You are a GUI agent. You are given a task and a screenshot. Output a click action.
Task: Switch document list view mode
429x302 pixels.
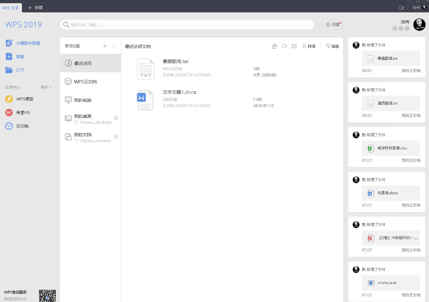click(294, 46)
